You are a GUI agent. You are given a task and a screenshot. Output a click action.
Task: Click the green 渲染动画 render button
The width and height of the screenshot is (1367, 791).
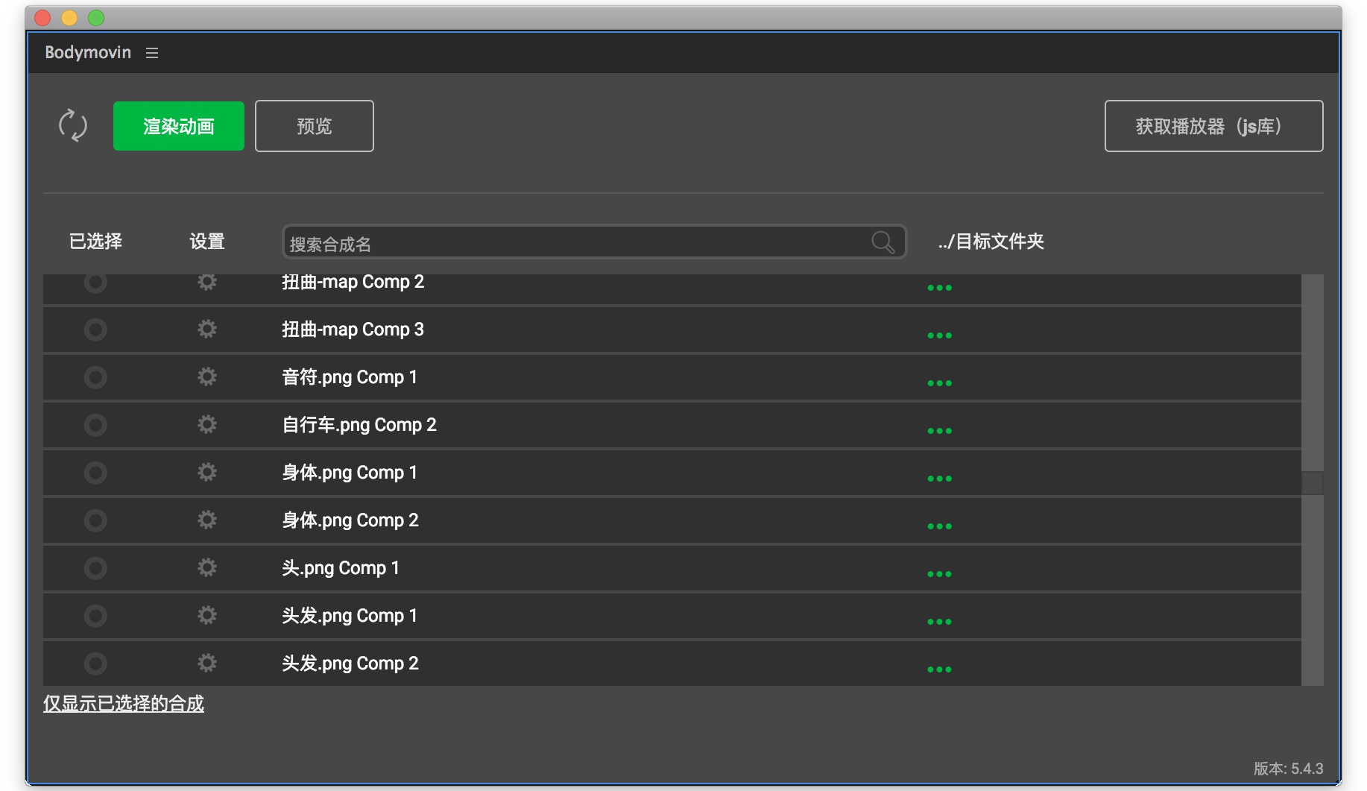(179, 126)
